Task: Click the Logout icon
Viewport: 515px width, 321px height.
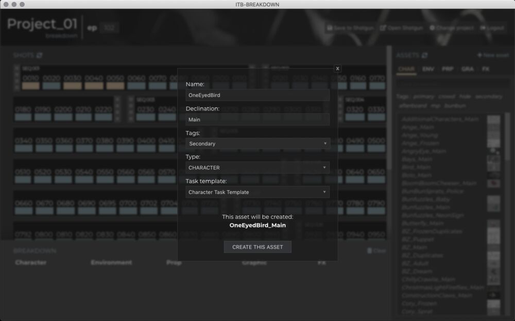Action: click(x=483, y=28)
